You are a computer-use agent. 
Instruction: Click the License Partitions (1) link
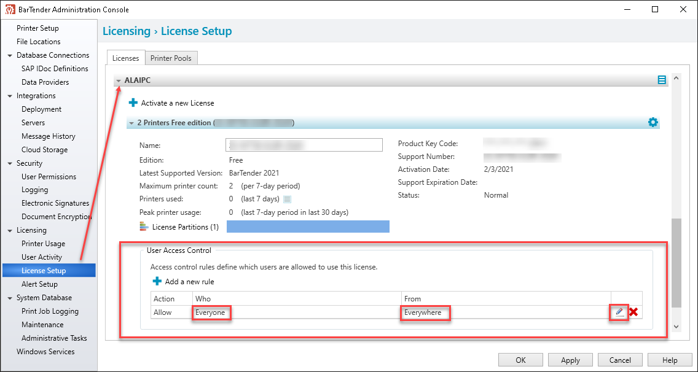(186, 227)
